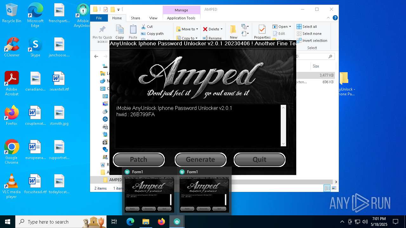Switch to details view icon in status bar
Viewport: 406px width, 228px height.
tap(327, 188)
